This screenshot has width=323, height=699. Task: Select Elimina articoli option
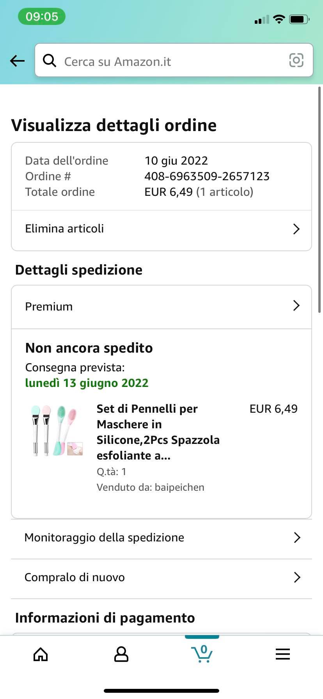(65, 229)
